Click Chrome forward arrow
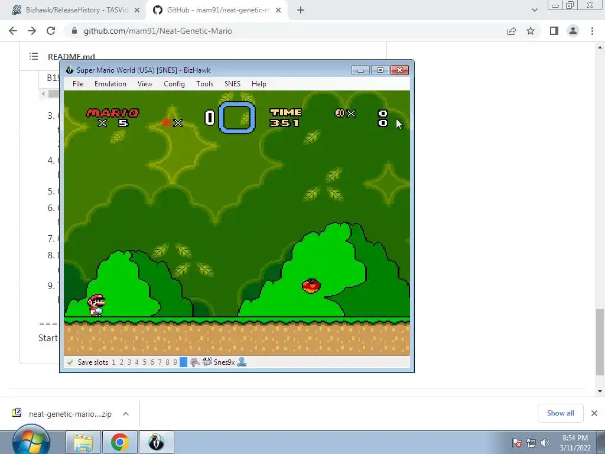Image resolution: width=605 pixels, height=454 pixels. pyautogui.click(x=32, y=31)
